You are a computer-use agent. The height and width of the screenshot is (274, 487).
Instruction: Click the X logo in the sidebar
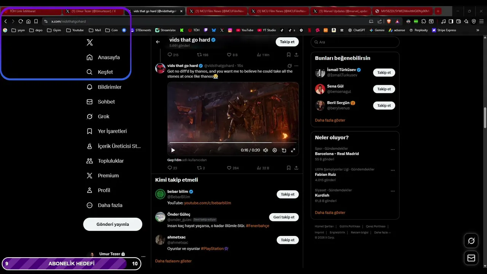[90, 43]
